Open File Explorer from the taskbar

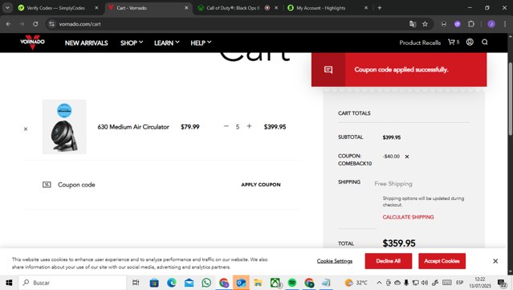click(x=258, y=283)
